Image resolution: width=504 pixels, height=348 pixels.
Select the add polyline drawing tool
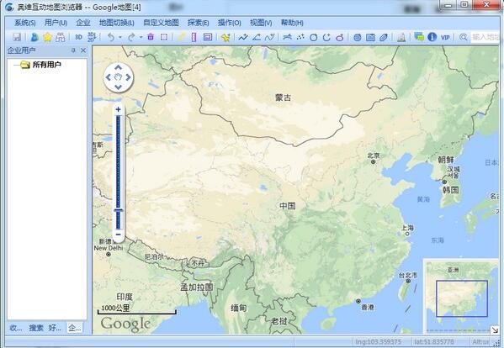243,37
